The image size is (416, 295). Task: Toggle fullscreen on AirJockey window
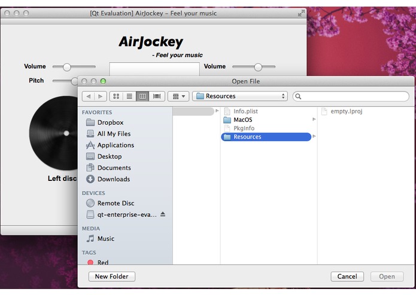click(301, 13)
